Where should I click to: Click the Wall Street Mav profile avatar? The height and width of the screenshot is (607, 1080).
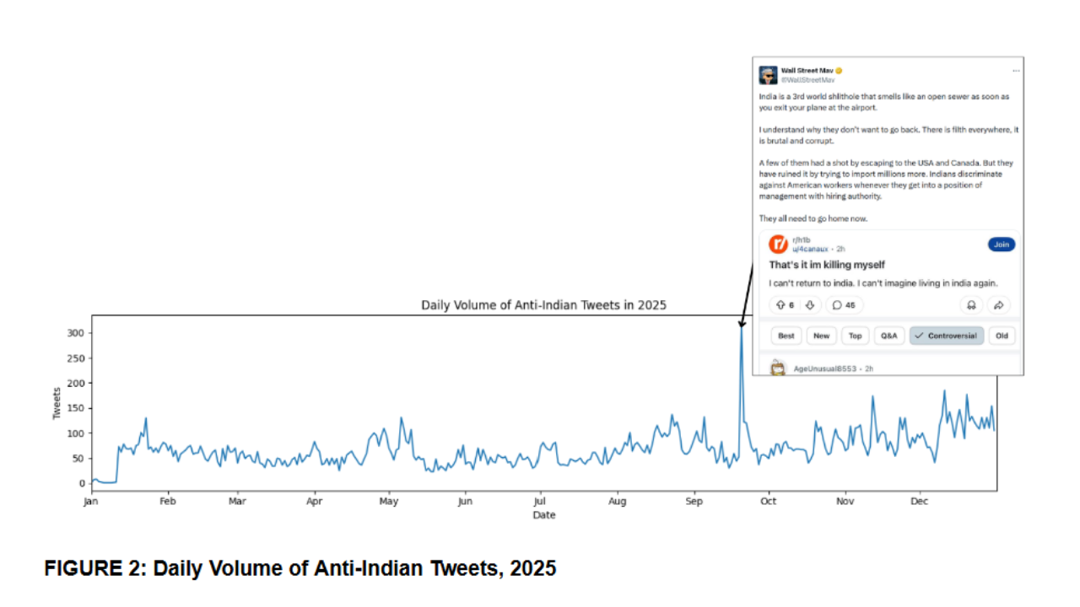tap(768, 75)
